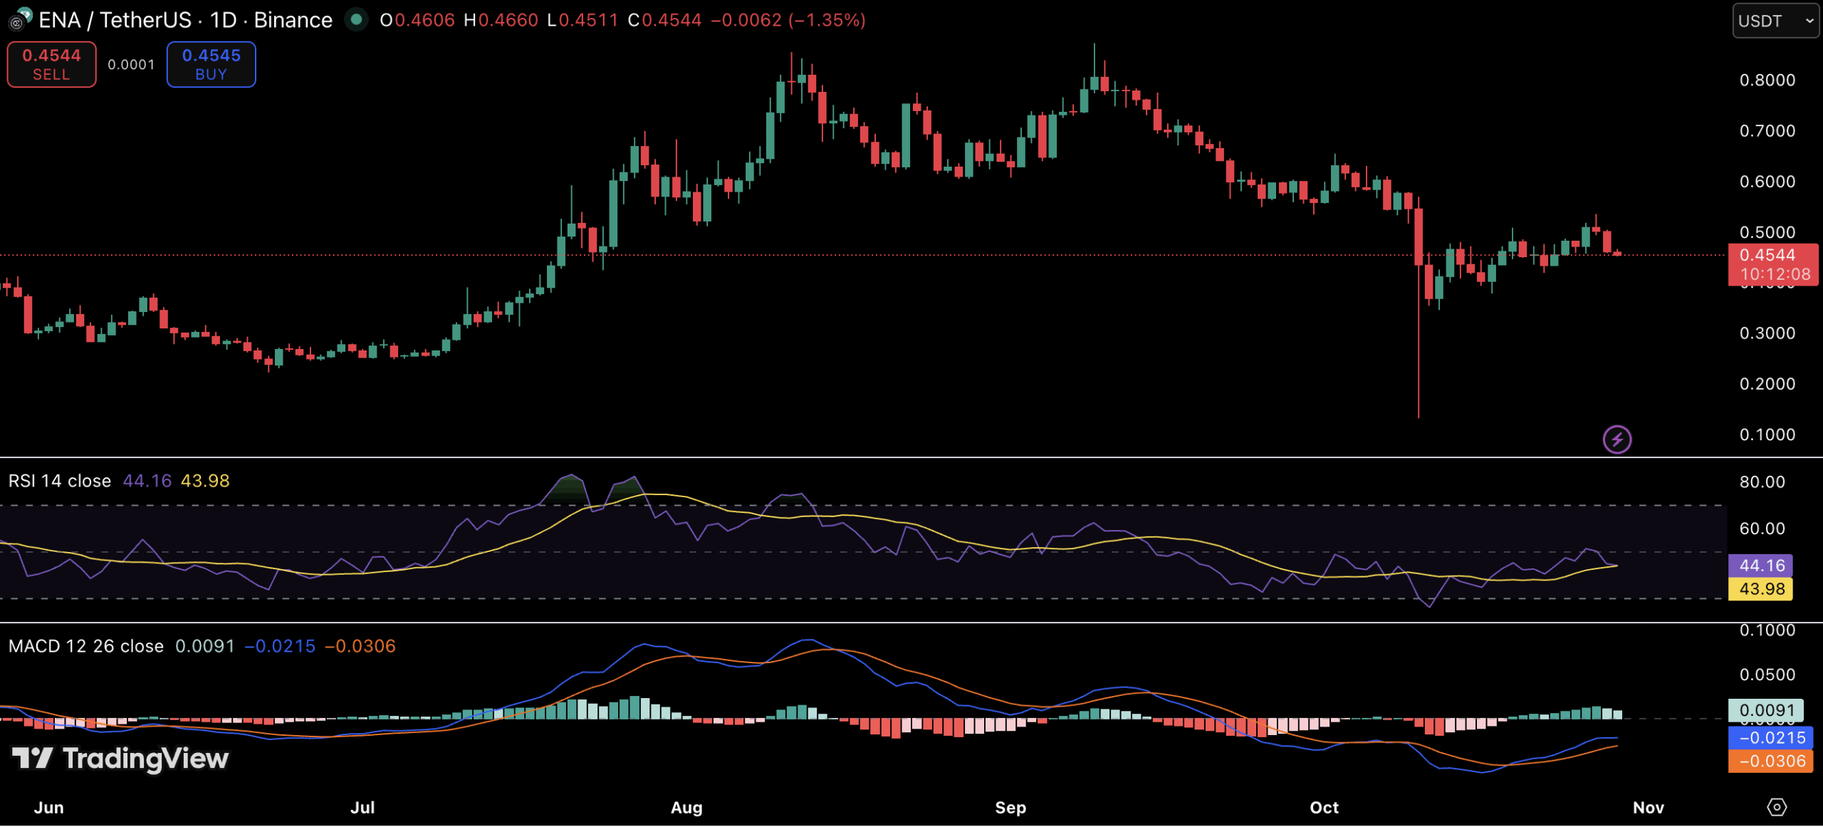This screenshot has width=1823, height=827.
Task: Click the orange -0.0306 signal value label
Action: coord(1770,761)
